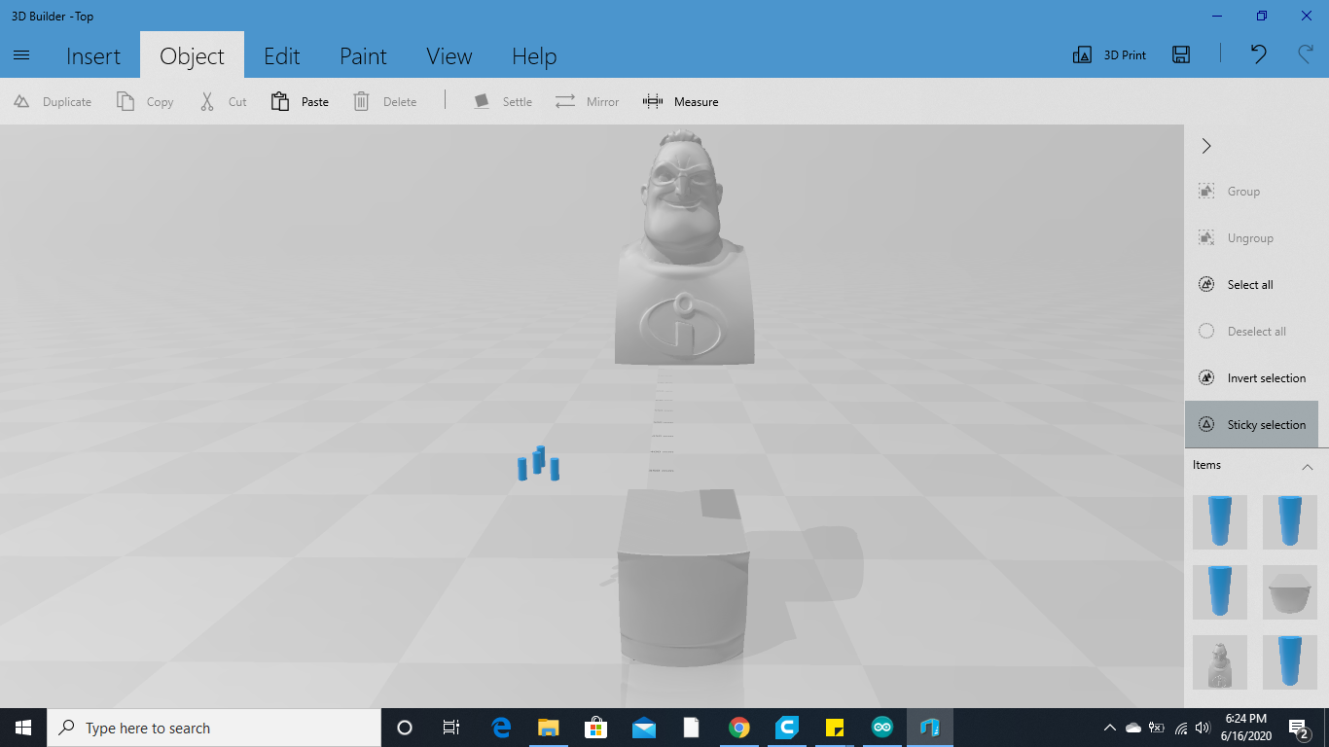Activate the Mirror tool
Viewport: 1329px width, 747px height.
tap(588, 100)
